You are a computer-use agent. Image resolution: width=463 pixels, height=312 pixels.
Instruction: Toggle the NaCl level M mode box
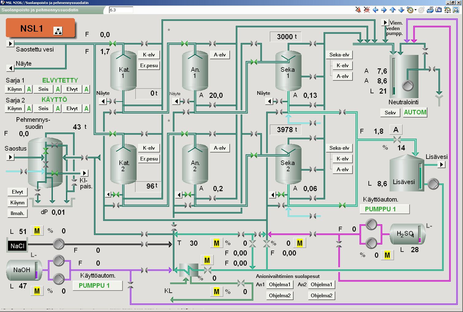click(37, 231)
